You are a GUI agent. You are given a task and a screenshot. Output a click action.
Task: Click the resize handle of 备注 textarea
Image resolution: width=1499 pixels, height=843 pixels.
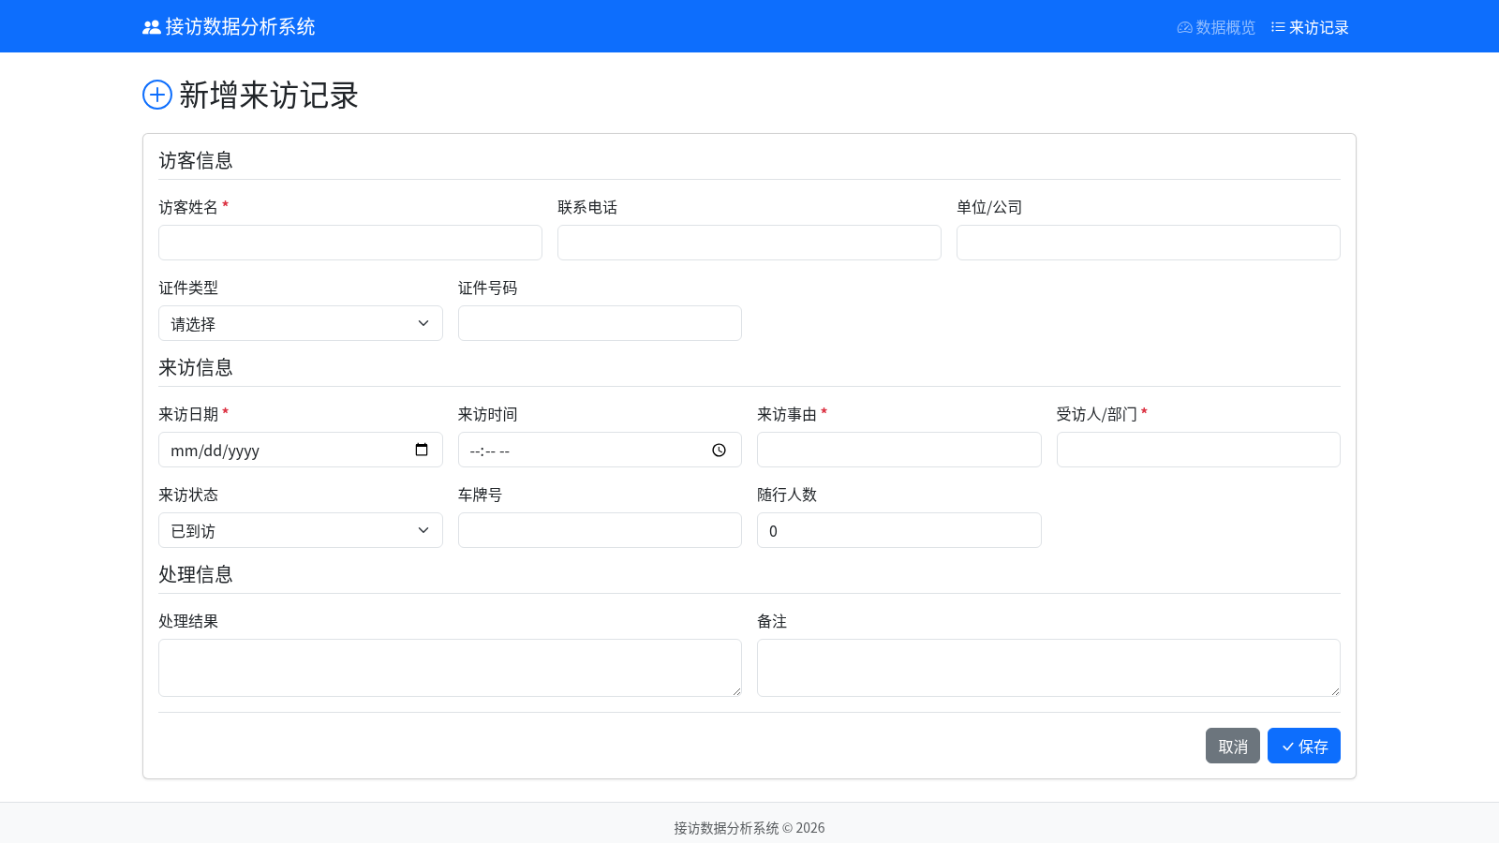click(x=1335, y=691)
